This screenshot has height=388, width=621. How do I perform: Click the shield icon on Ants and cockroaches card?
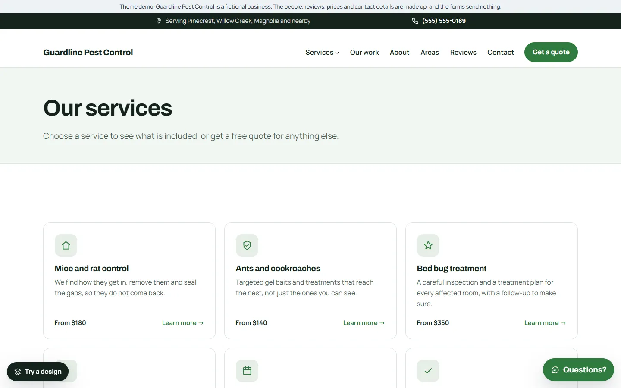[247, 245]
